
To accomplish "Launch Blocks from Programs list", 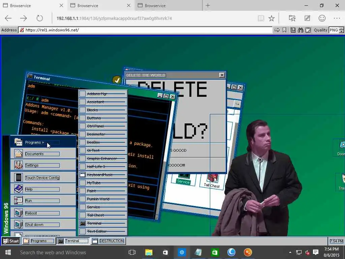I will point(103,110).
